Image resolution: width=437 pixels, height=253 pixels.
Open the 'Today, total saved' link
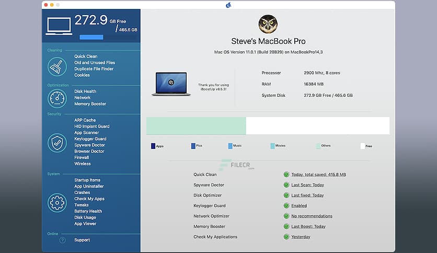click(318, 175)
